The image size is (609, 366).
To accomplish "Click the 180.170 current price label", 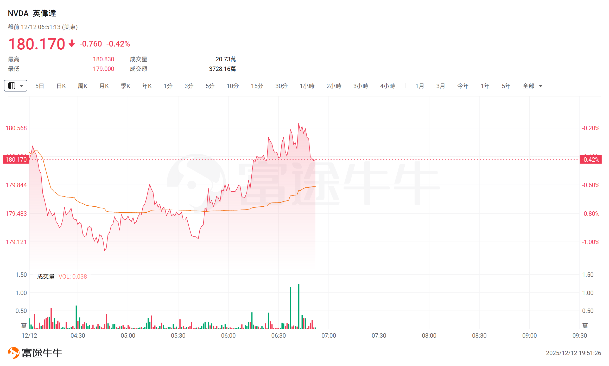I will tap(16, 159).
